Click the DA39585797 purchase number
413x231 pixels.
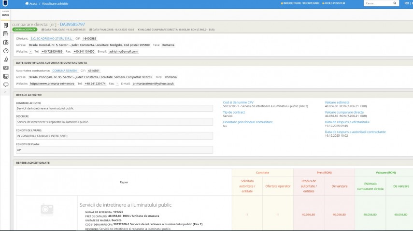[x=72, y=24]
